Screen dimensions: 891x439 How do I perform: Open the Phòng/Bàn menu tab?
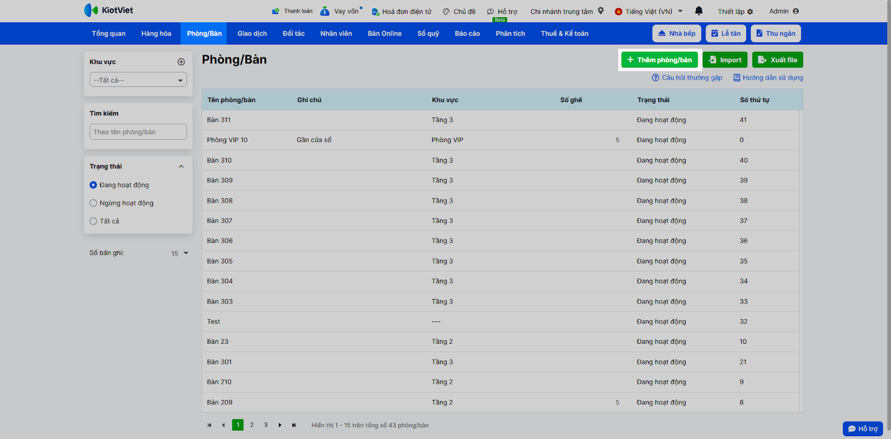204,33
